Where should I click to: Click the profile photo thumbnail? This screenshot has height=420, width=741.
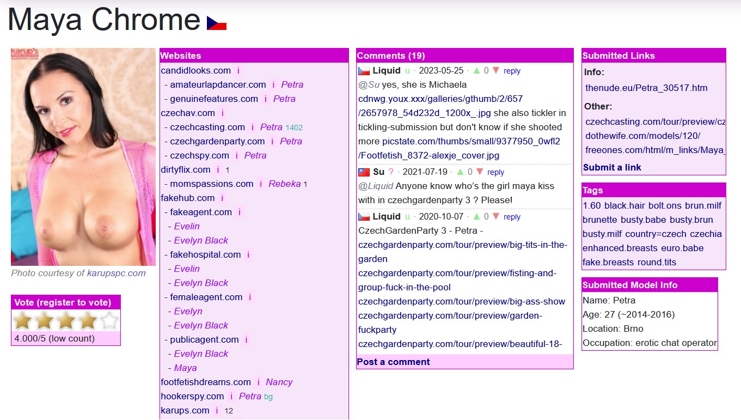(83, 157)
